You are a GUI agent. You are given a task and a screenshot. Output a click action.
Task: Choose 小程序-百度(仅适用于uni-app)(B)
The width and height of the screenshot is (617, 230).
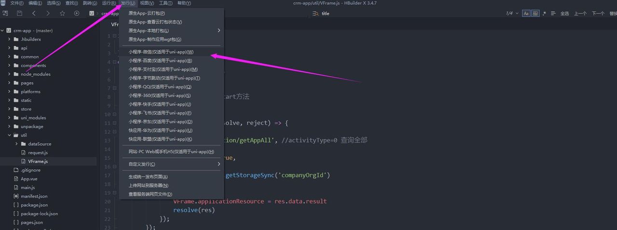click(x=172, y=60)
